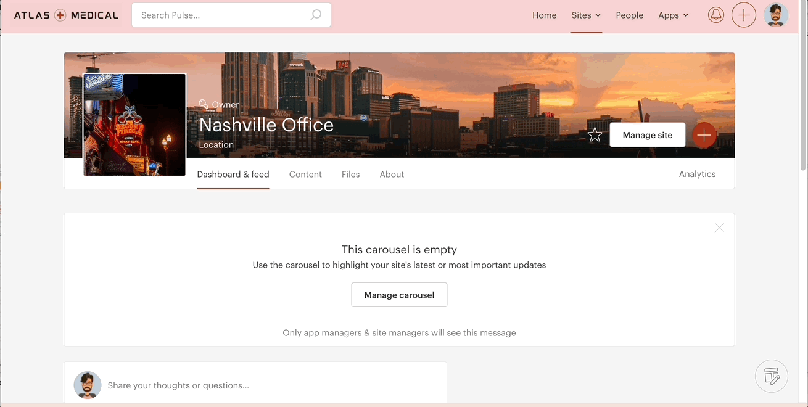808x407 pixels.
Task: Click the Manage site button
Action: tap(647, 135)
